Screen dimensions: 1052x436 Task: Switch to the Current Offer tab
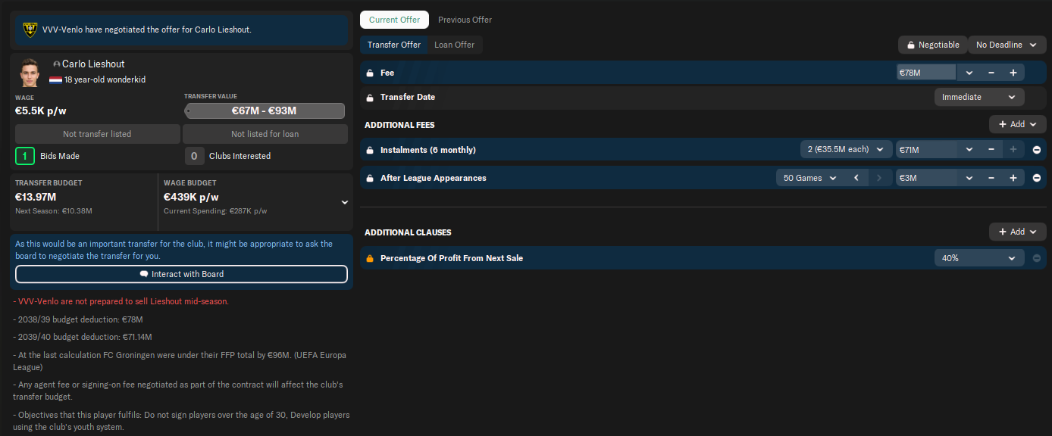tap(394, 20)
